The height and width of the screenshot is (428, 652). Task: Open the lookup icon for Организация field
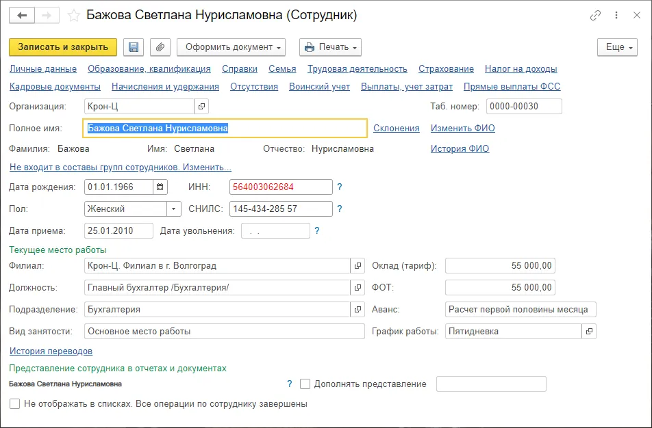pos(201,106)
